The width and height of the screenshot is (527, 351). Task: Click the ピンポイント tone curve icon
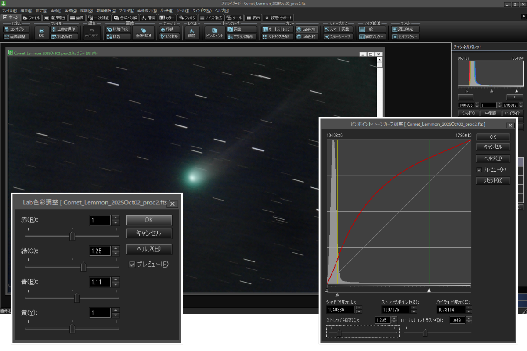[x=215, y=33]
